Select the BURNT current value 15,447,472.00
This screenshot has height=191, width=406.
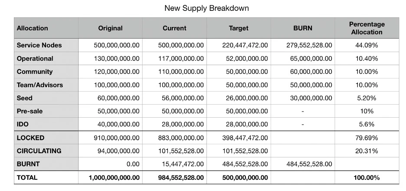[x=181, y=164]
